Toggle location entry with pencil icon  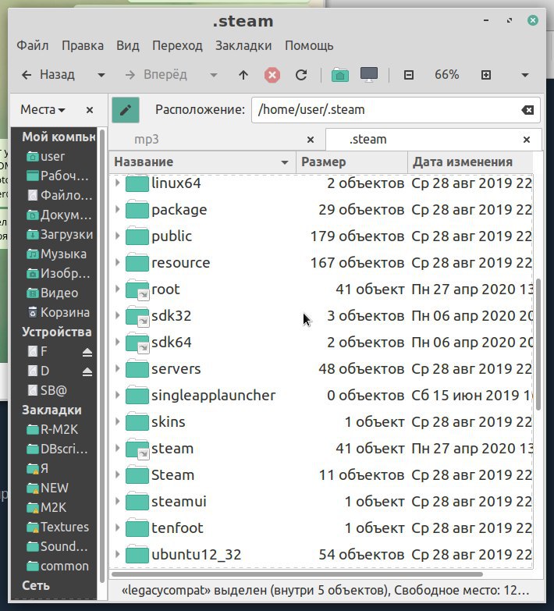coord(126,110)
